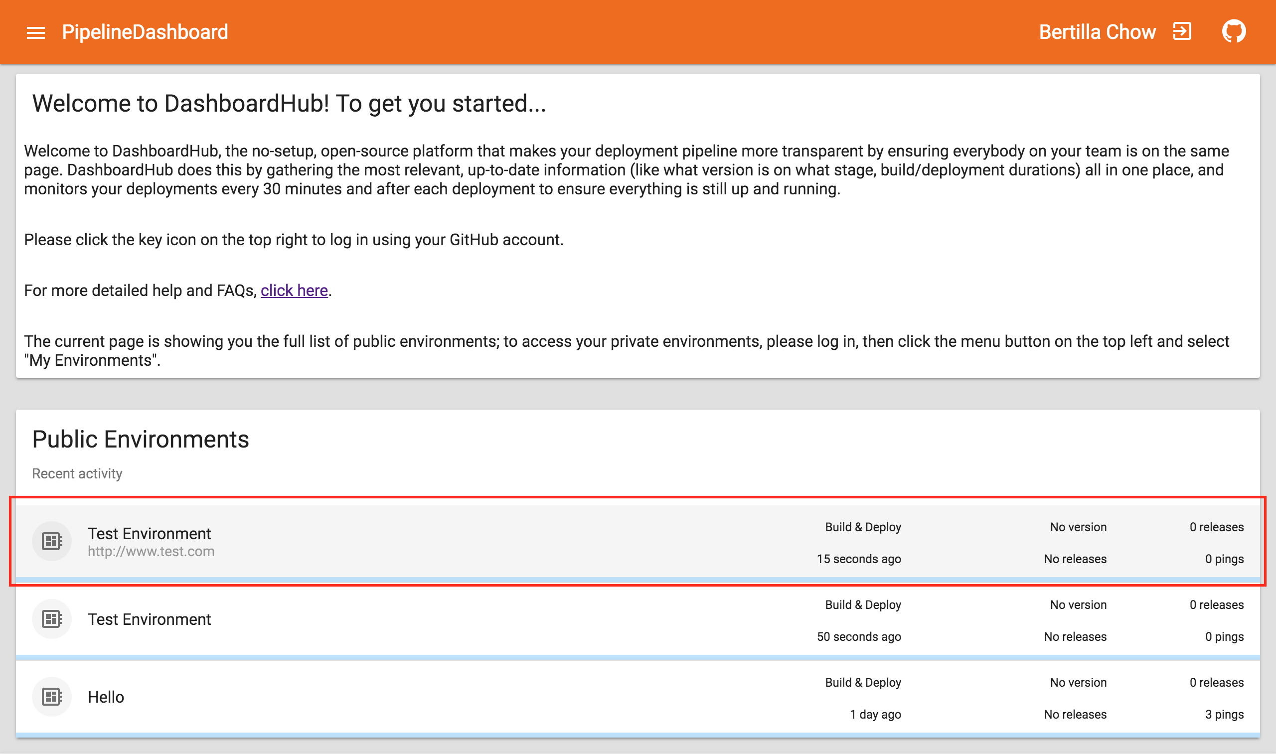This screenshot has width=1276, height=754.
Task: Click the 'Public Environments' heading
Action: (140, 440)
